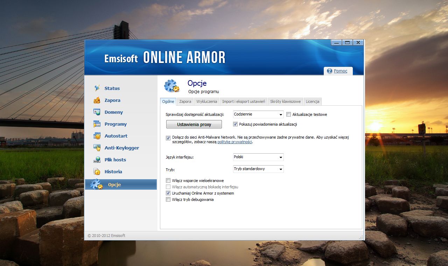Click the Historia sidebar icon
The width and height of the screenshot is (448, 266).
[x=97, y=171]
